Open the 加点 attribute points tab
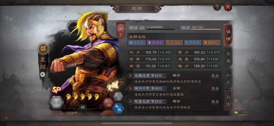This screenshot has width=274, height=126. point(228,79)
